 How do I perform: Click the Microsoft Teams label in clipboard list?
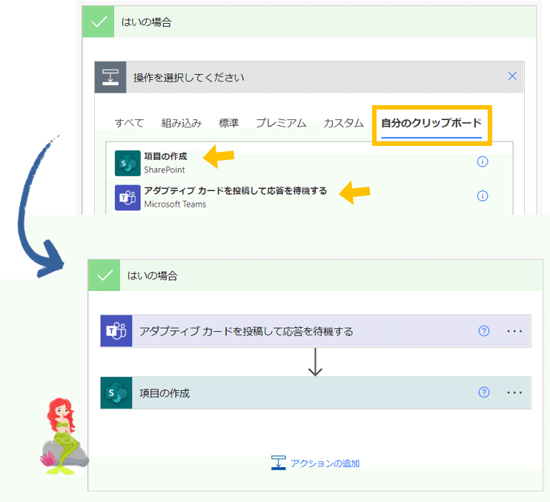tap(175, 204)
